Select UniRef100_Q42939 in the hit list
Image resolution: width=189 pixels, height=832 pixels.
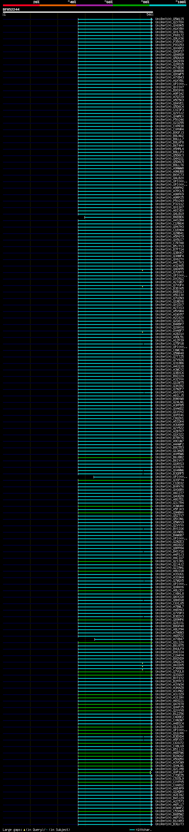pos(169,61)
